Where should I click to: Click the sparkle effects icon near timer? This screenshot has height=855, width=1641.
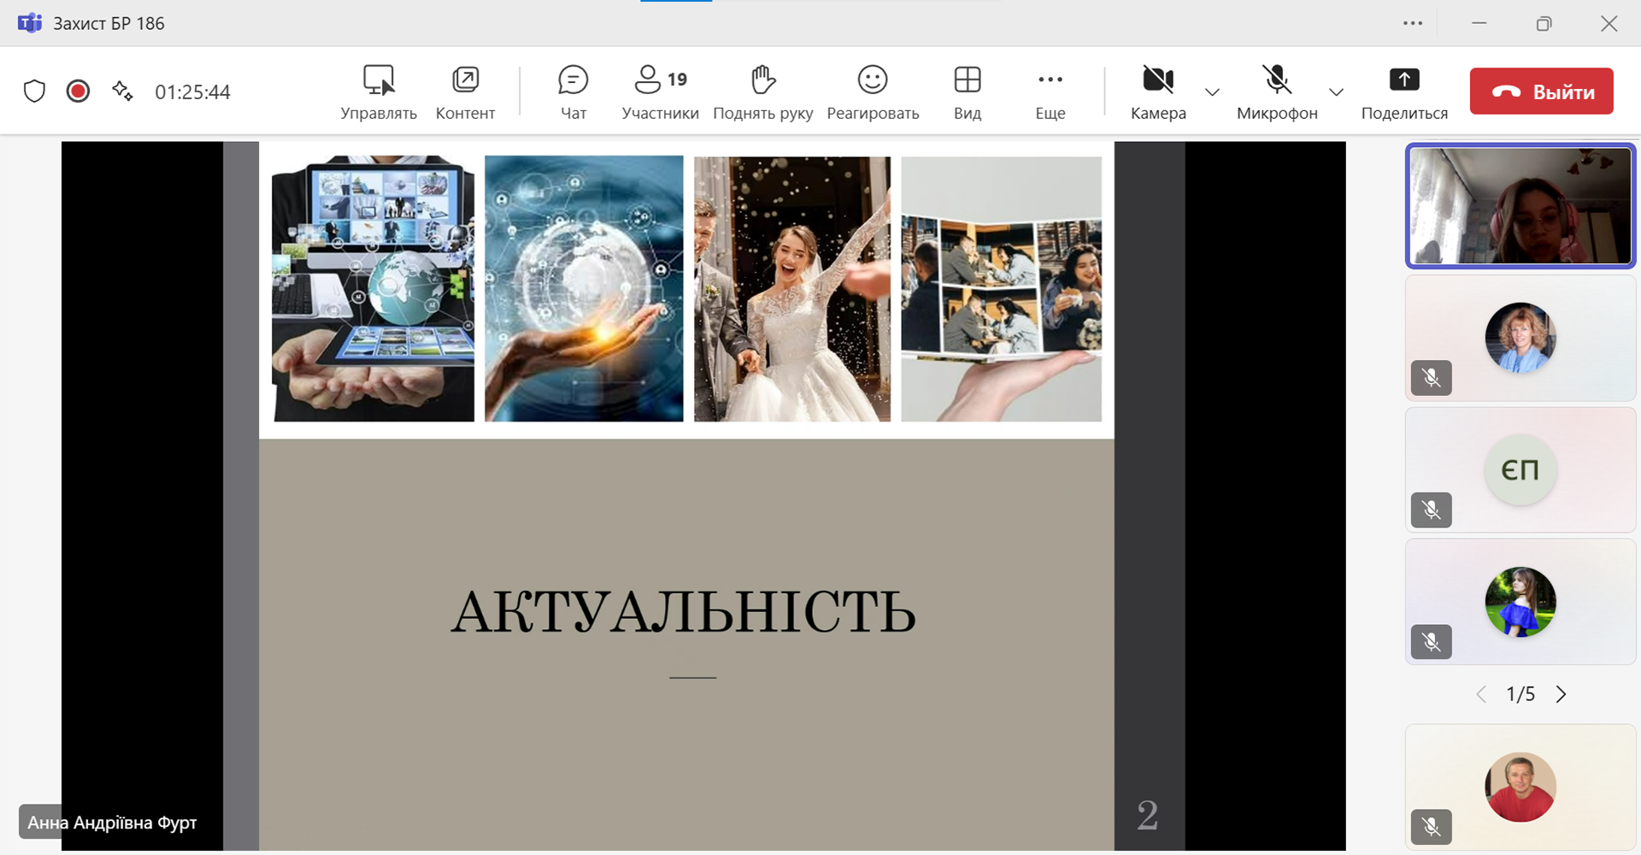point(122,91)
